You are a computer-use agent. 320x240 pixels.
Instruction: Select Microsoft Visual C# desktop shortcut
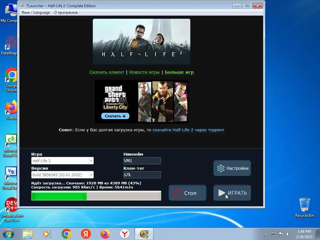9,146
